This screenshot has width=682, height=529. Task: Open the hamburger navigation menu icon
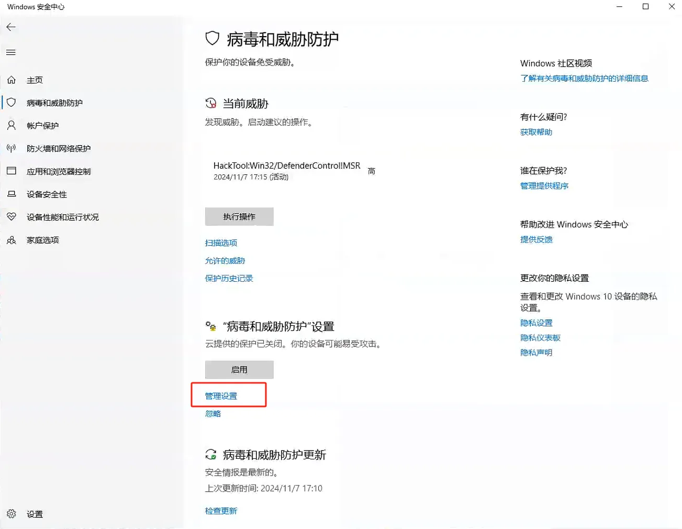(x=11, y=52)
